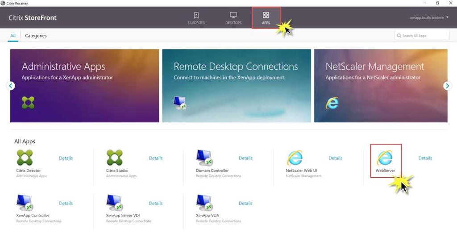Restore down the Citrix Receiver window
Image resolution: width=457 pixels, height=246 pixels.
[x=437, y=3]
